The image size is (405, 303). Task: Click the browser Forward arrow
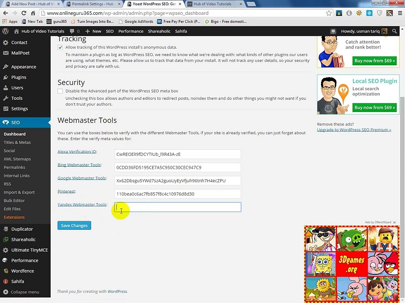(x=15, y=13)
